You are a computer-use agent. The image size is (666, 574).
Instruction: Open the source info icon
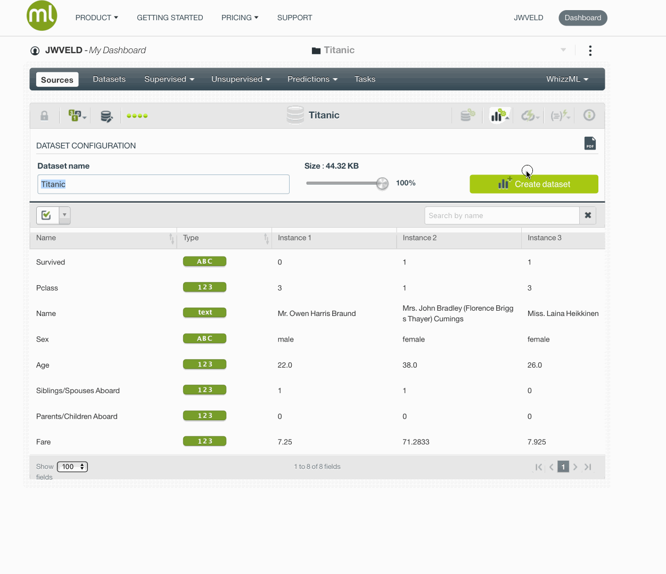coord(589,115)
